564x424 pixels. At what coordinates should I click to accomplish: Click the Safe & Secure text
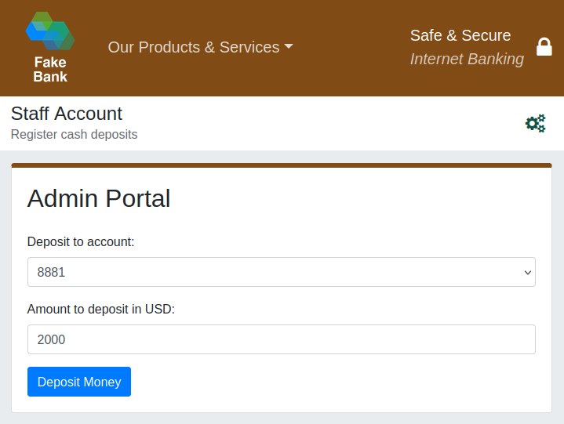460,35
